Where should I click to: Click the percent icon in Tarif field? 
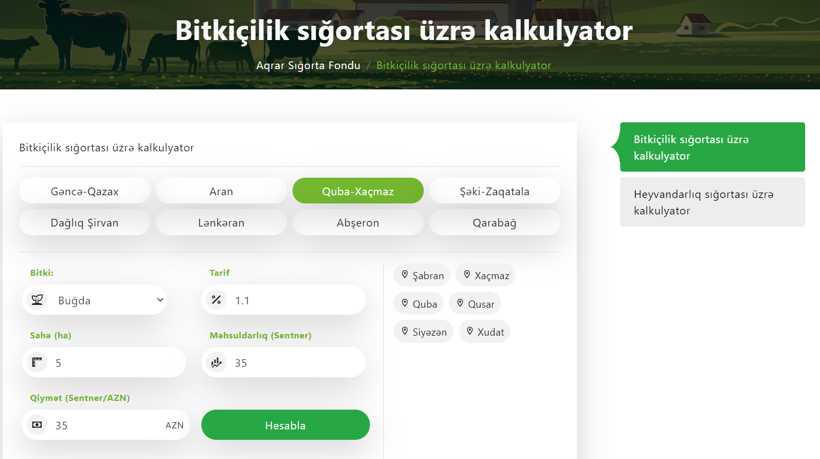click(216, 300)
